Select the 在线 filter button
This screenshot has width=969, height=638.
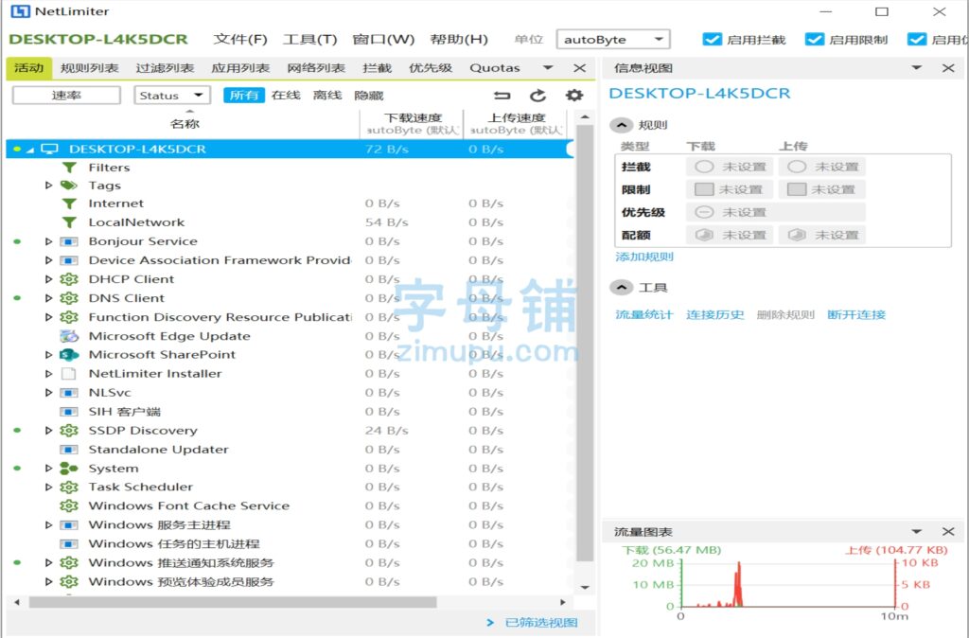(x=286, y=96)
